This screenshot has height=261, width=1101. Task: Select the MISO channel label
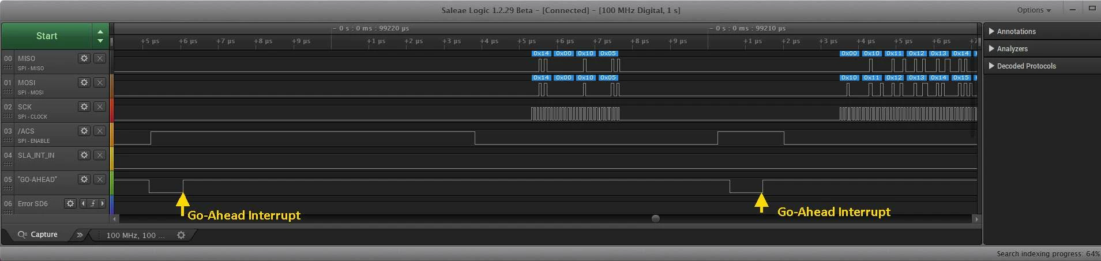(x=27, y=58)
